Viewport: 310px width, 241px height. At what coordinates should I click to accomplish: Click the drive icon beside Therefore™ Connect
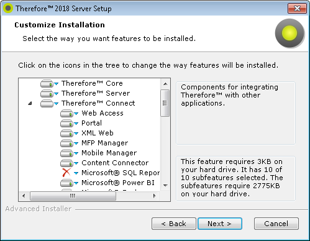click(47, 103)
